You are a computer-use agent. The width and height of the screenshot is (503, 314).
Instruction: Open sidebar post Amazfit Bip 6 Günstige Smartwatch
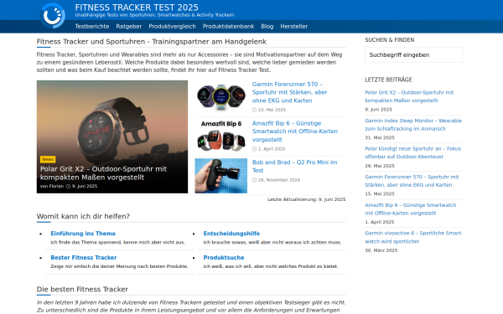coord(411,208)
